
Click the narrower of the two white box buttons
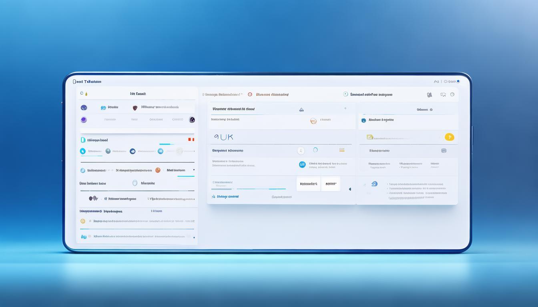[x=331, y=184]
